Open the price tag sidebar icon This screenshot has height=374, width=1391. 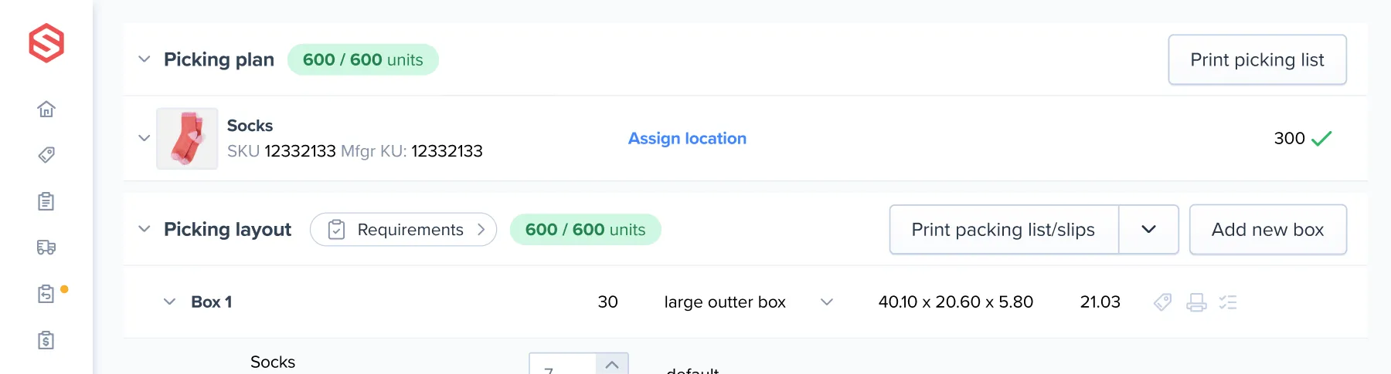[x=46, y=155]
